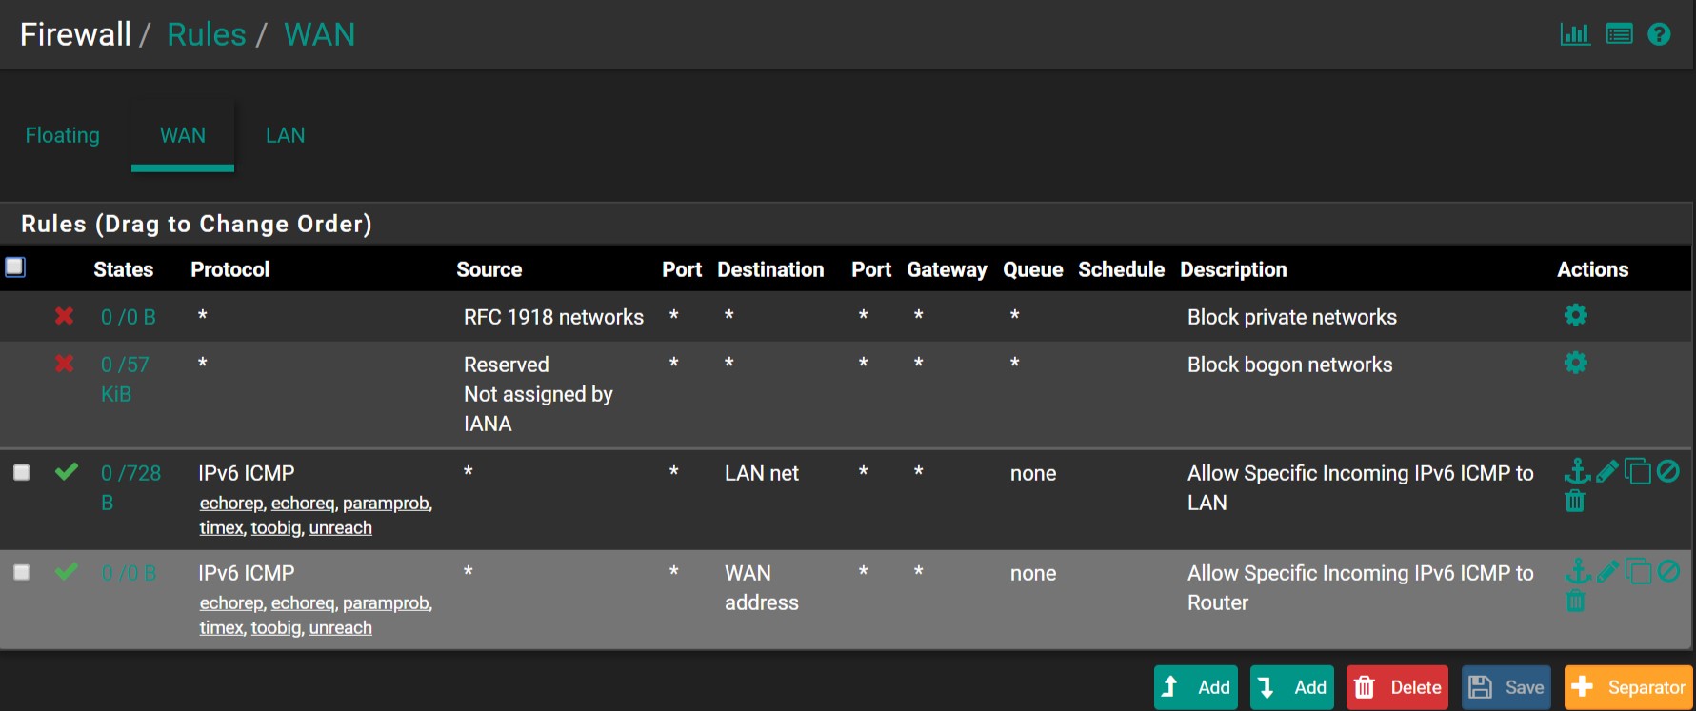Click Add rule to top button
This screenshot has width=1696, height=711.
click(1195, 687)
